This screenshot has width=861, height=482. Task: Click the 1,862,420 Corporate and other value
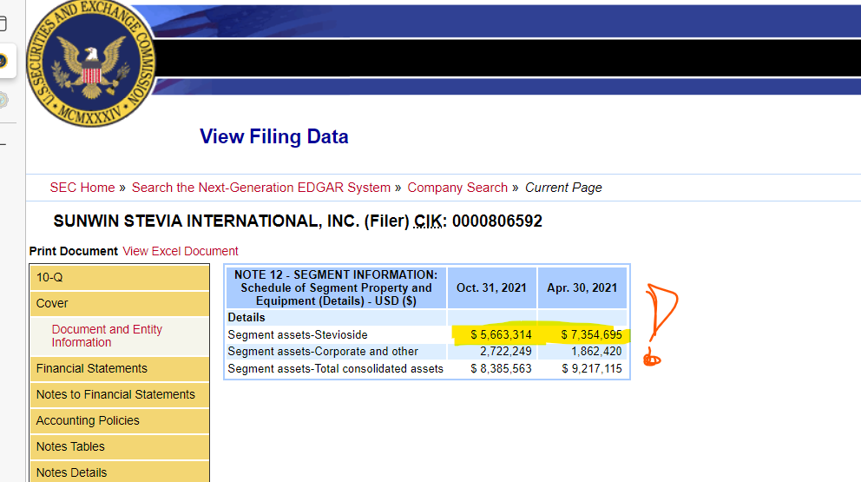[596, 351]
